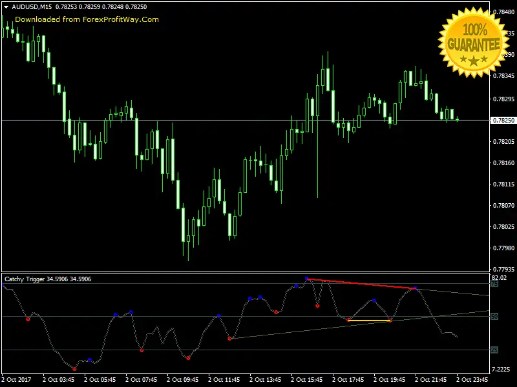Click the 0.77980 price scale label
Screen dimensions: 517x387
(x=503, y=248)
